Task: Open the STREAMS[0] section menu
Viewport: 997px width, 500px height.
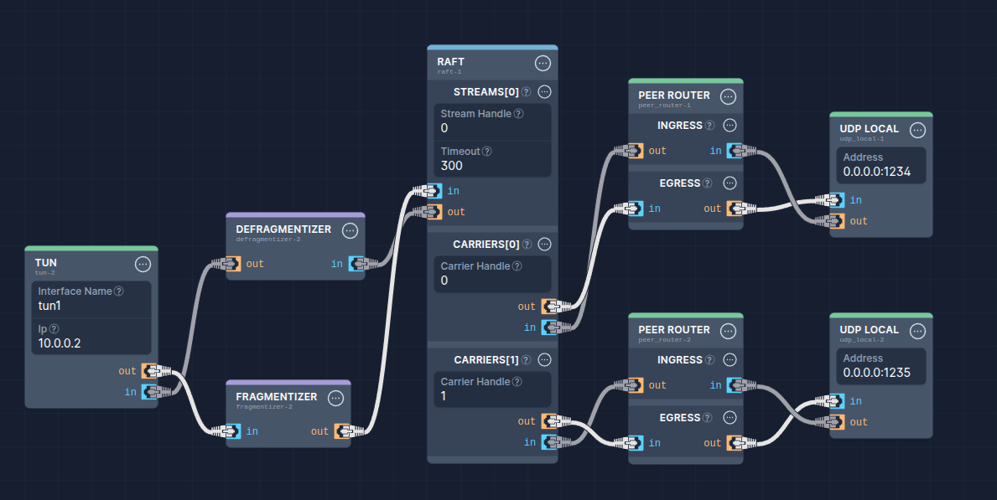Action: coord(543,92)
